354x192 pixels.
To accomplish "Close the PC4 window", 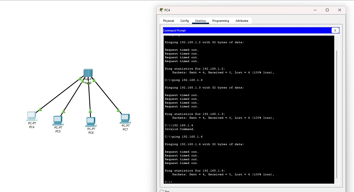I will tap(340, 10).
